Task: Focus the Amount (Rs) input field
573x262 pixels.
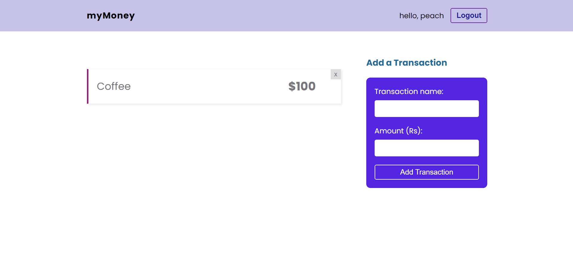Action: (427, 148)
